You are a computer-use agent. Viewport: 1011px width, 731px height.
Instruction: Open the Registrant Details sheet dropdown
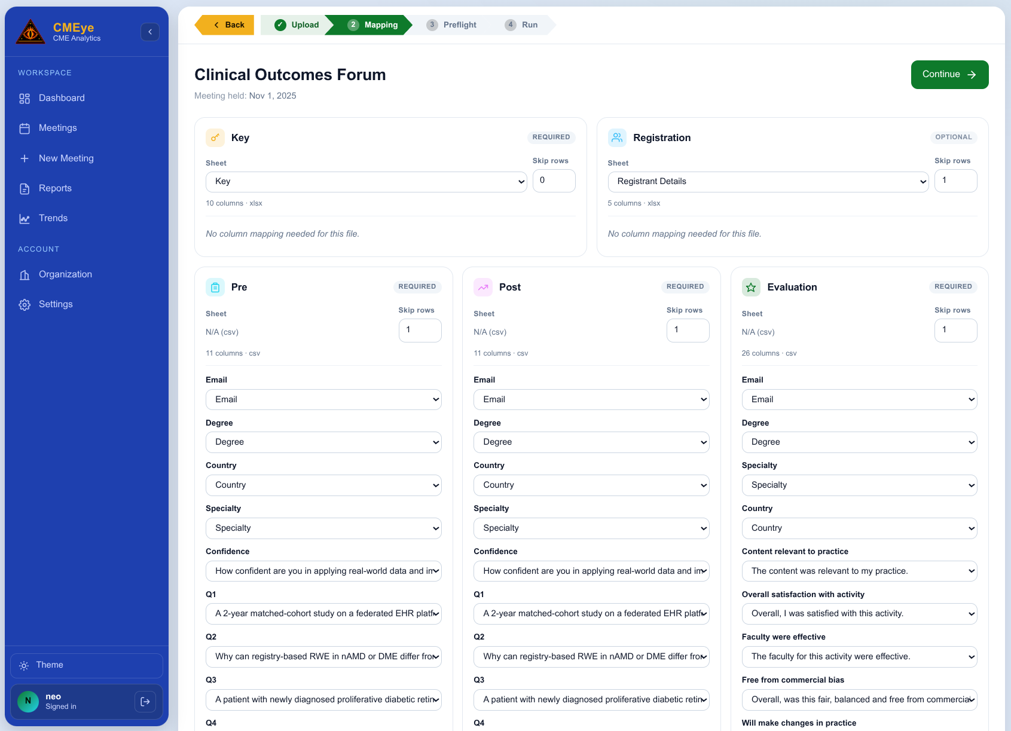(x=768, y=182)
